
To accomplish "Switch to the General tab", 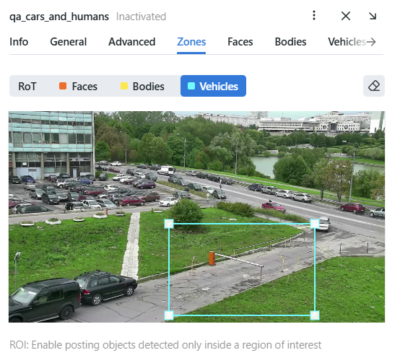I will click(69, 42).
